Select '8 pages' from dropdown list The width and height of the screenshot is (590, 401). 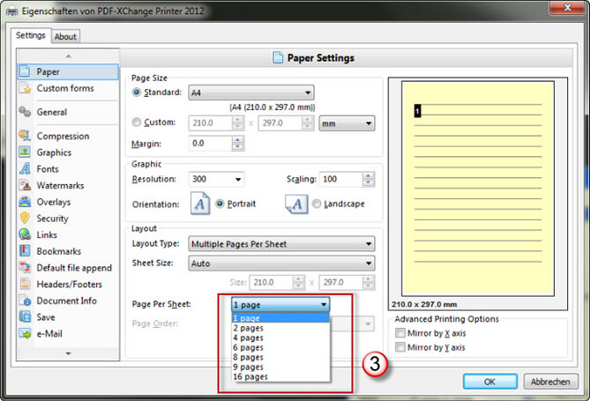(x=280, y=357)
